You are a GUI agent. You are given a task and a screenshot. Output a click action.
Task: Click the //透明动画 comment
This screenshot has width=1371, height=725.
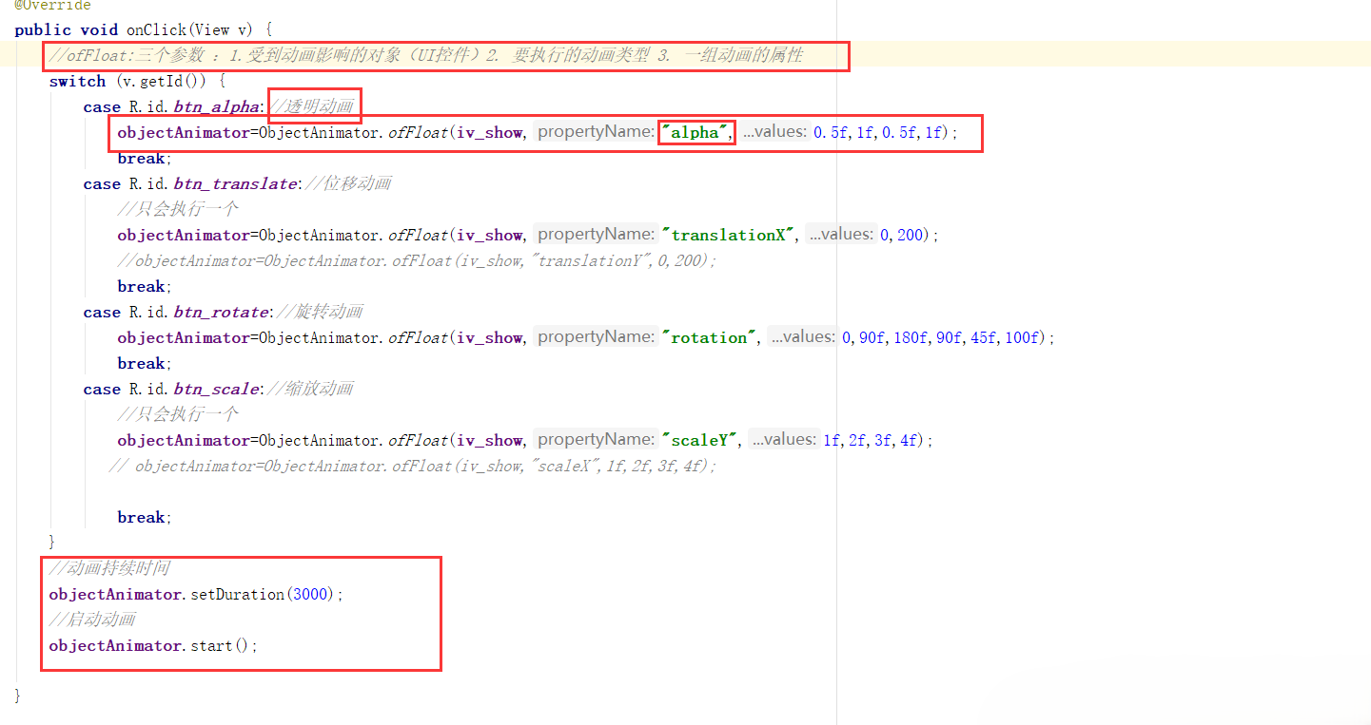click(x=312, y=106)
